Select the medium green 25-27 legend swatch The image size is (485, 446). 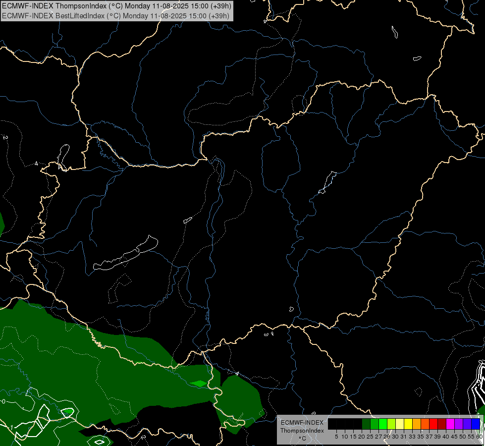[375, 424]
